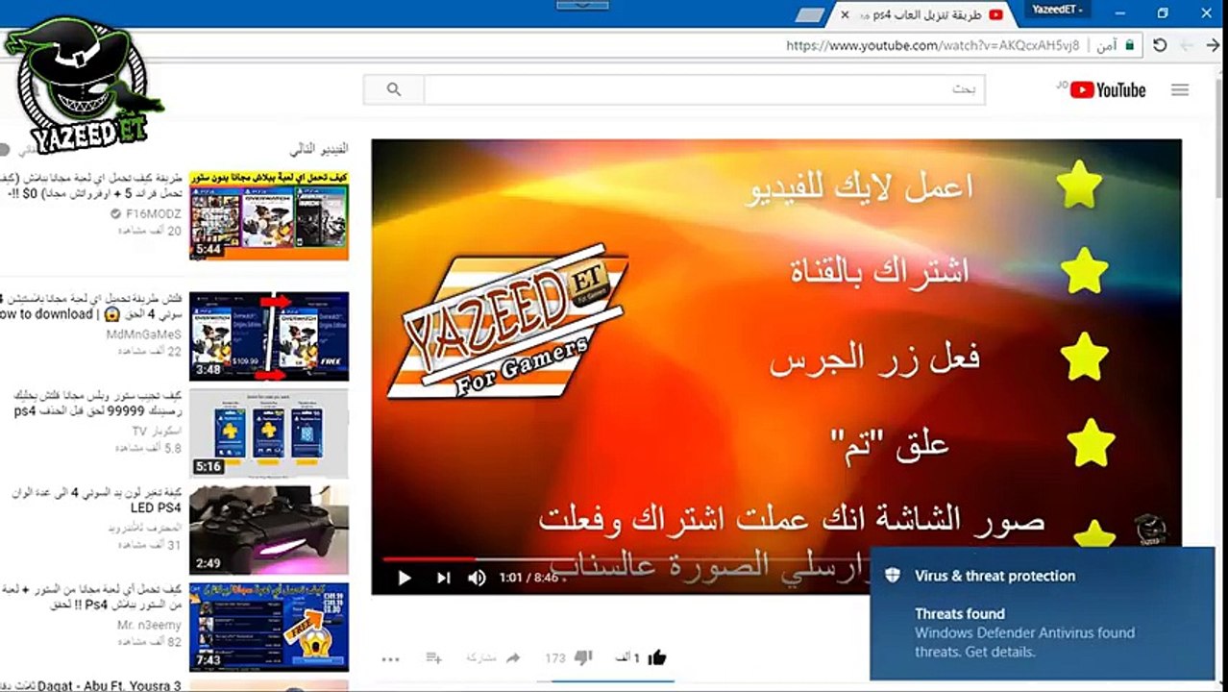Click the green secure lock icon
Screen dimensions: 1228x692
[1130, 45]
